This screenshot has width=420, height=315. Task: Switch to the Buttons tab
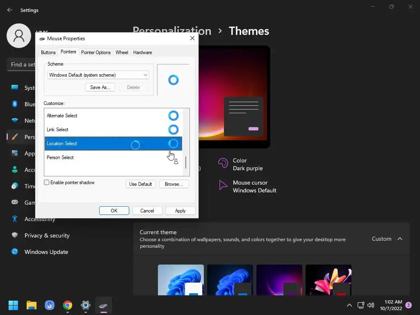[x=48, y=52]
